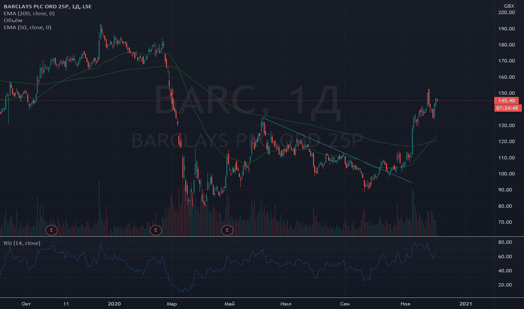Click the RSI 20.00 axis label
Image resolution: width=524 pixels, height=309 pixels.
click(x=505, y=285)
